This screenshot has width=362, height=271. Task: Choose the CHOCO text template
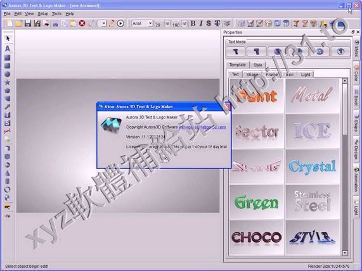coord(257,237)
